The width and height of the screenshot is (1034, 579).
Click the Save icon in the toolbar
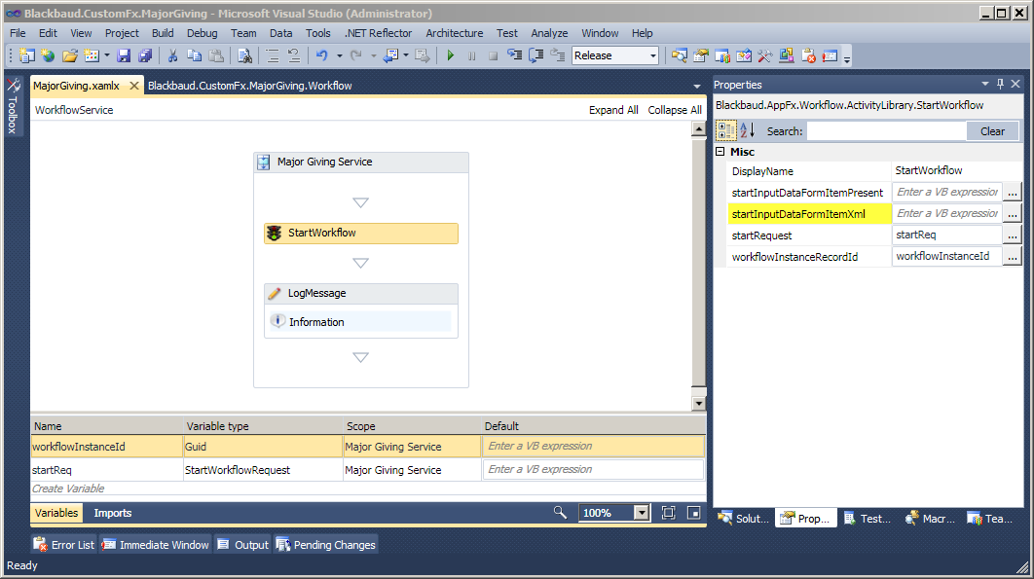123,55
